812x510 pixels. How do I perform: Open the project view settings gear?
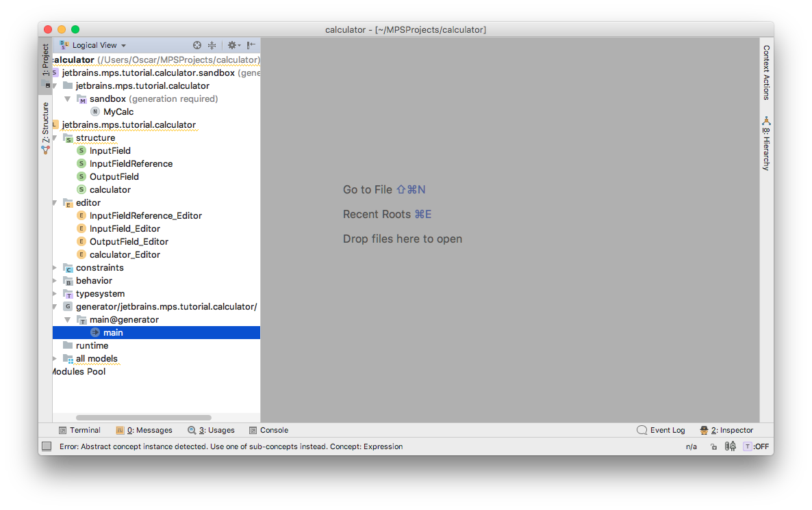point(233,46)
